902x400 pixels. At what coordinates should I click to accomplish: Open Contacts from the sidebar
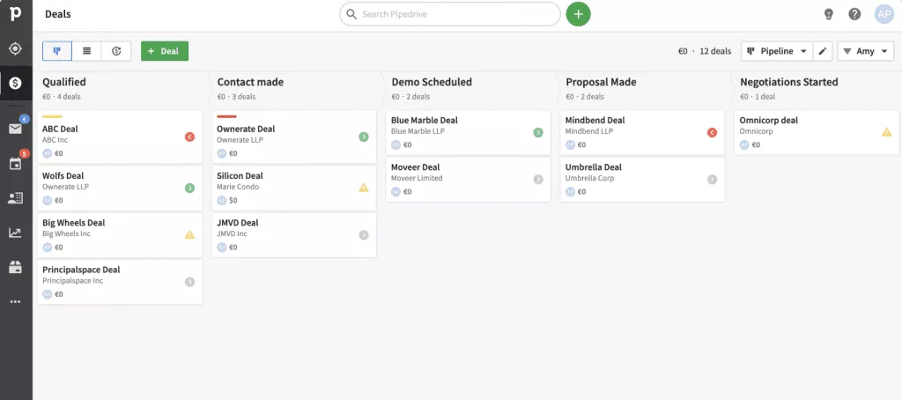15,198
